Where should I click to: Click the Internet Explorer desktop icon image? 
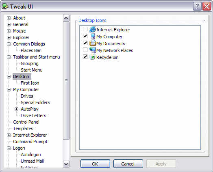tap(93, 30)
